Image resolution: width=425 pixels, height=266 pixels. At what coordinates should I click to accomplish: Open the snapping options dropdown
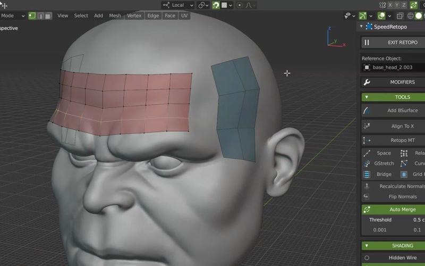(227, 5)
